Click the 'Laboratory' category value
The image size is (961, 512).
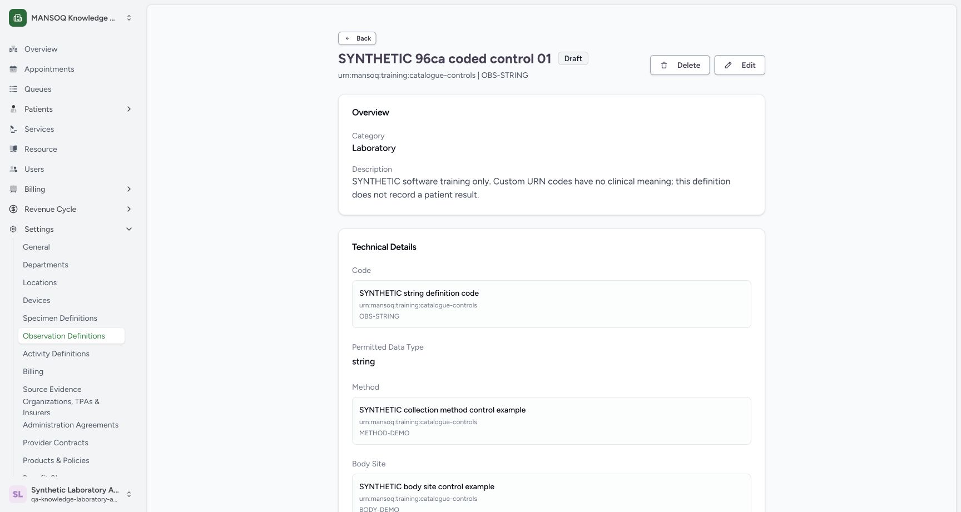(x=374, y=148)
